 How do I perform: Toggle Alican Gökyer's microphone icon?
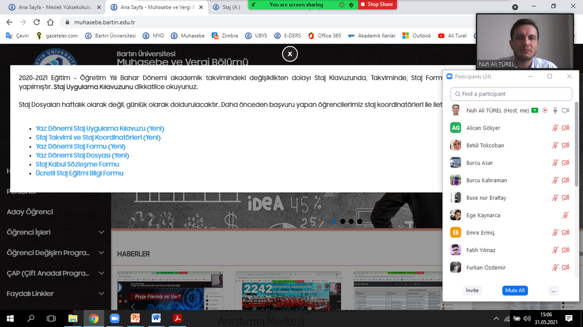555,128
